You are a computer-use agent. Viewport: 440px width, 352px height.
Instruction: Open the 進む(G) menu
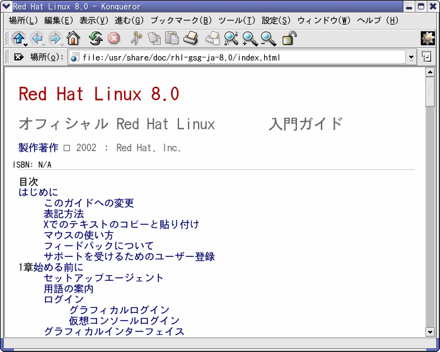(129, 20)
